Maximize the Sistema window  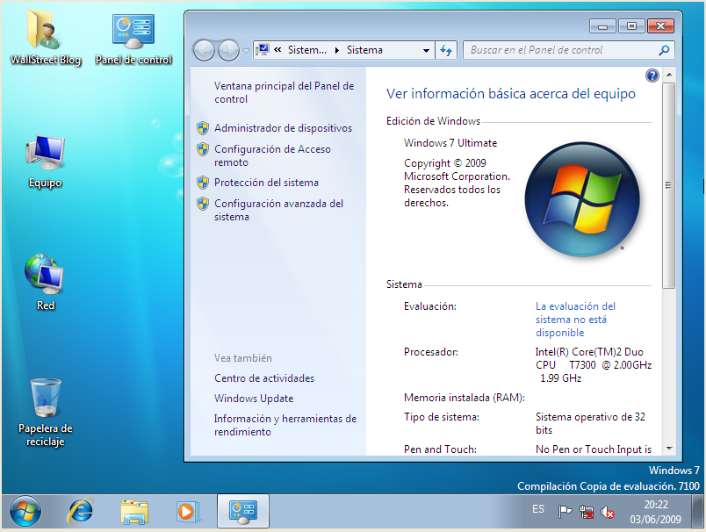(631, 26)
